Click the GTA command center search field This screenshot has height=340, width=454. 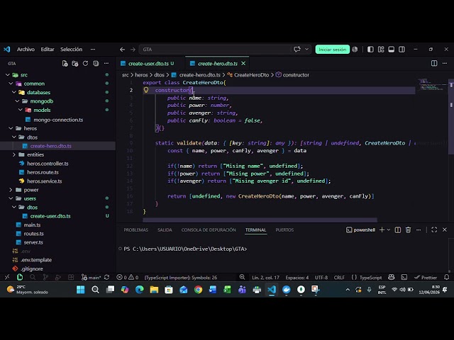tap(215, 50)
